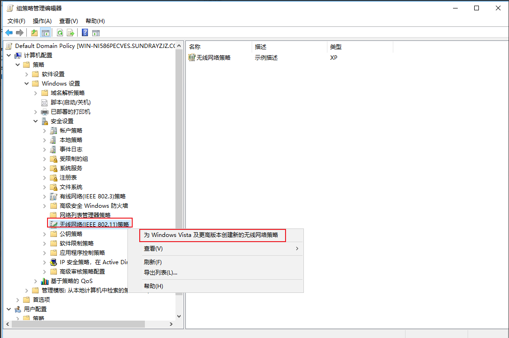Open the 查看(V) menu in the menu bar

click(68, 21)
